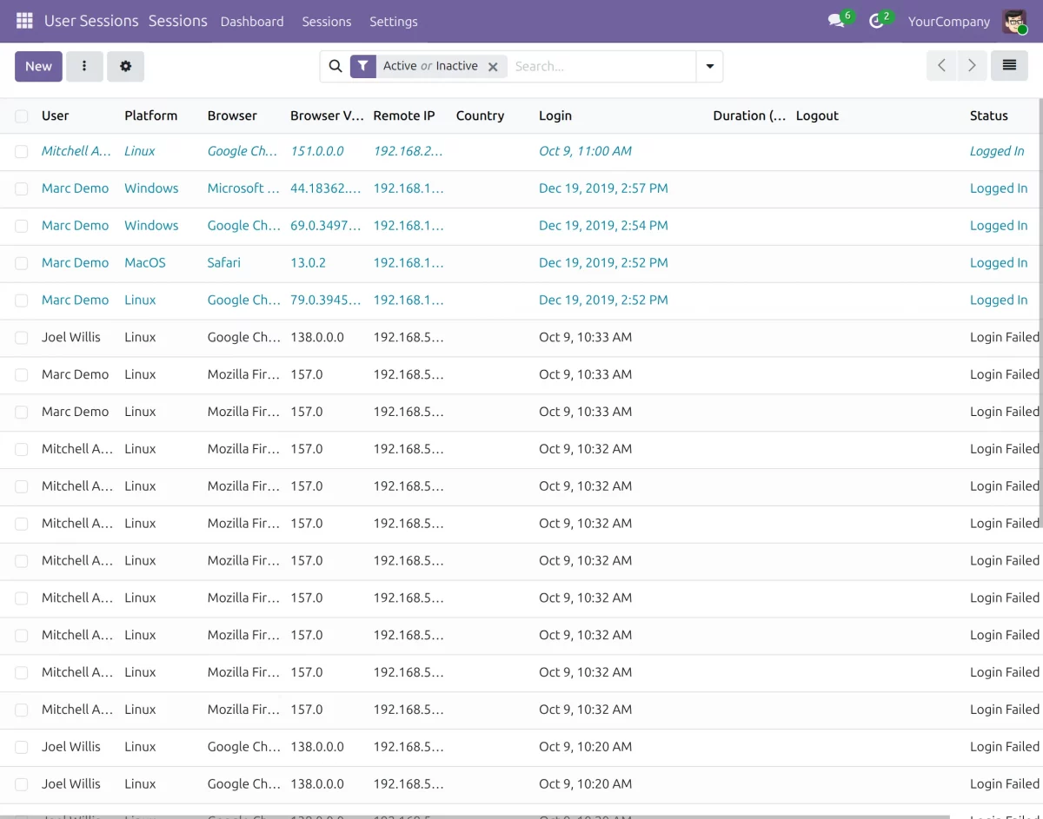Check the first Joel Willis row checkbox

(x=22, y=338)
